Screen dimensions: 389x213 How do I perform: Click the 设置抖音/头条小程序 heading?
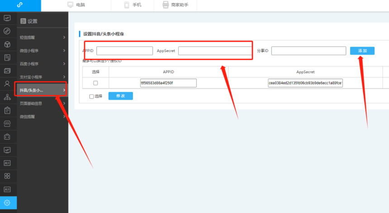[x=104, y=34]
